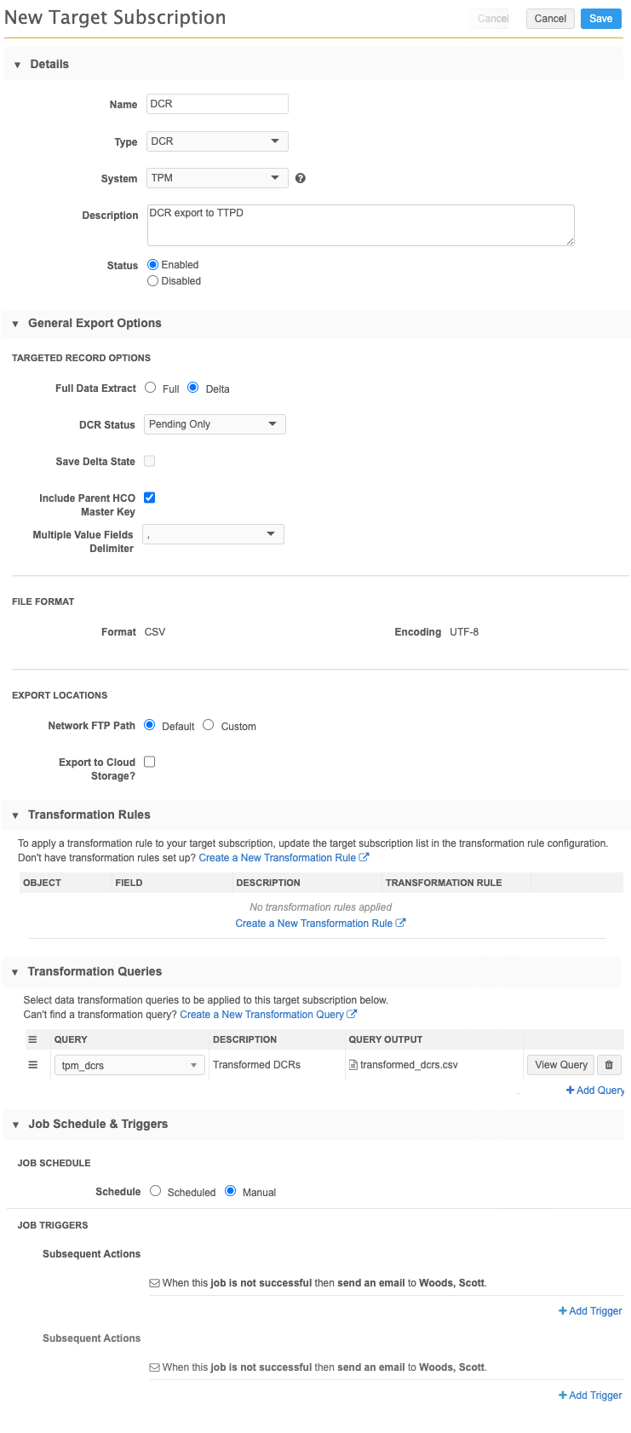Screen dimensions: 631x1433
Task: Click the header hamburger icon in Query table
Action: tap(33, 1039)
